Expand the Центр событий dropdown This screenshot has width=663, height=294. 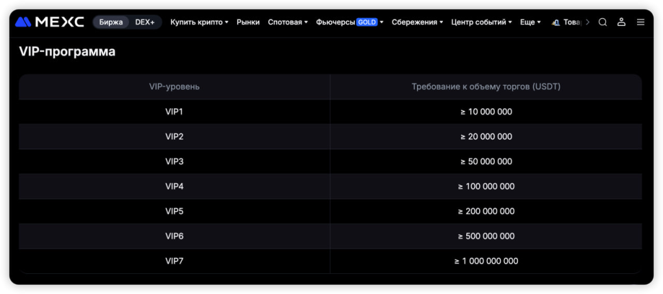[x=482, y=22]
